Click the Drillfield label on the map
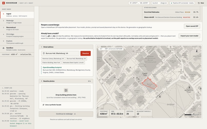207x129 pixels. pos(171,104)
